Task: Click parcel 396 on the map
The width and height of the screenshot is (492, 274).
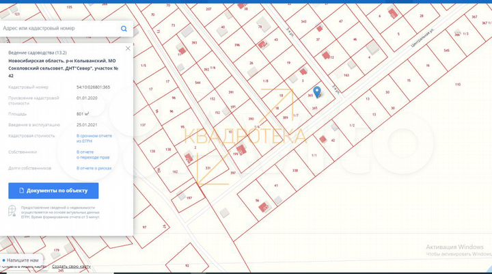Action: pyautogui.click(x=237, y=45)
